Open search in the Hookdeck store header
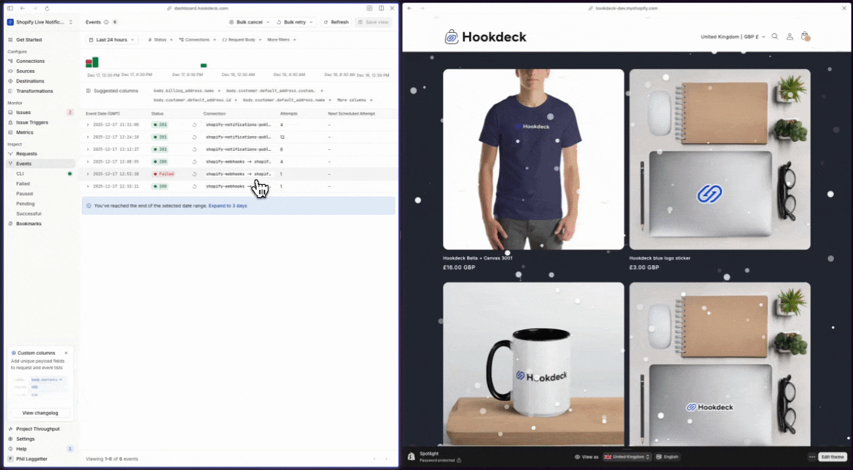This screenshot has width=853, height=470. 774,37
